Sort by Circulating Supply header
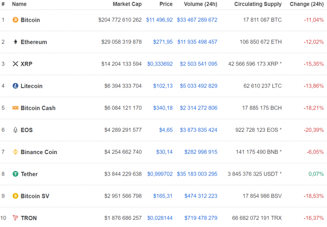 pyautogui.click(x=258, y=4)
